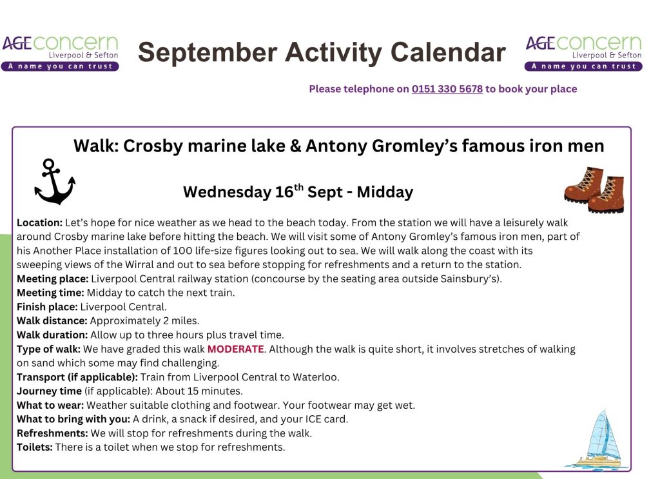Viewport: 660px width, 479px height.
Task: Click the 'Location:' label
Action: pyautogui.click(x=39, y=222)
